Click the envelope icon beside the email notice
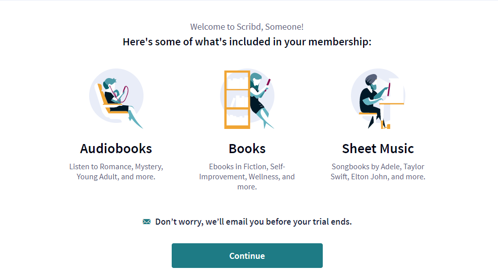This screenshot has width=498, height=275. tap(147, 222)
